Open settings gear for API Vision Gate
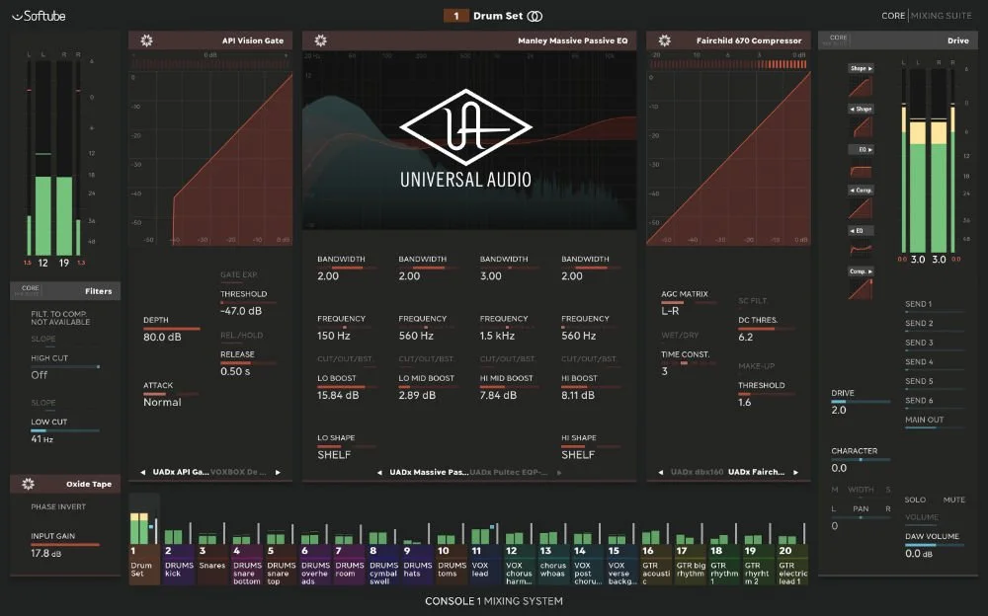This screenshot has height=616, width=988. (147, 40)
